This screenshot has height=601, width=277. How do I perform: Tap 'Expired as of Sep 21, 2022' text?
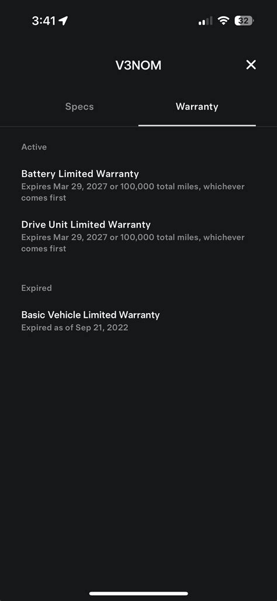pos(75,328)
